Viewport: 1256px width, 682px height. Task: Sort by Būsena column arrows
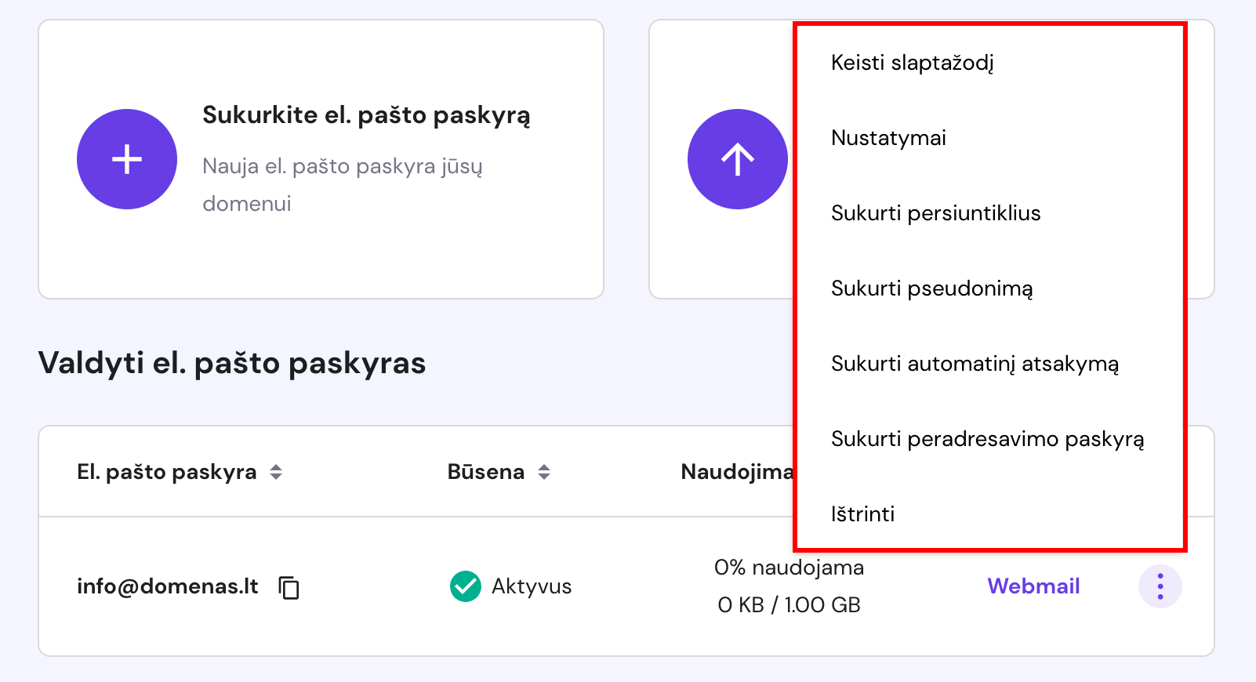click(x=544, y=472)
